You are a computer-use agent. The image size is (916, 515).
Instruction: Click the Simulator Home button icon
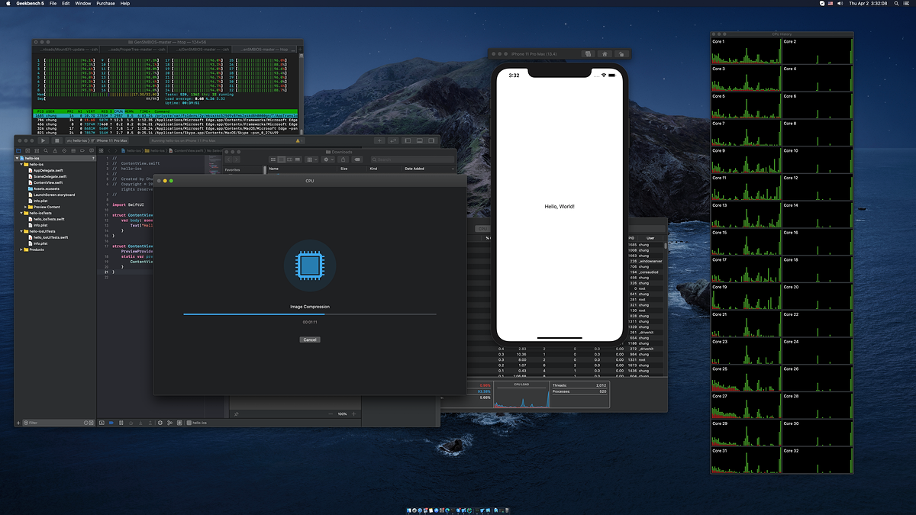pos(604,54)
